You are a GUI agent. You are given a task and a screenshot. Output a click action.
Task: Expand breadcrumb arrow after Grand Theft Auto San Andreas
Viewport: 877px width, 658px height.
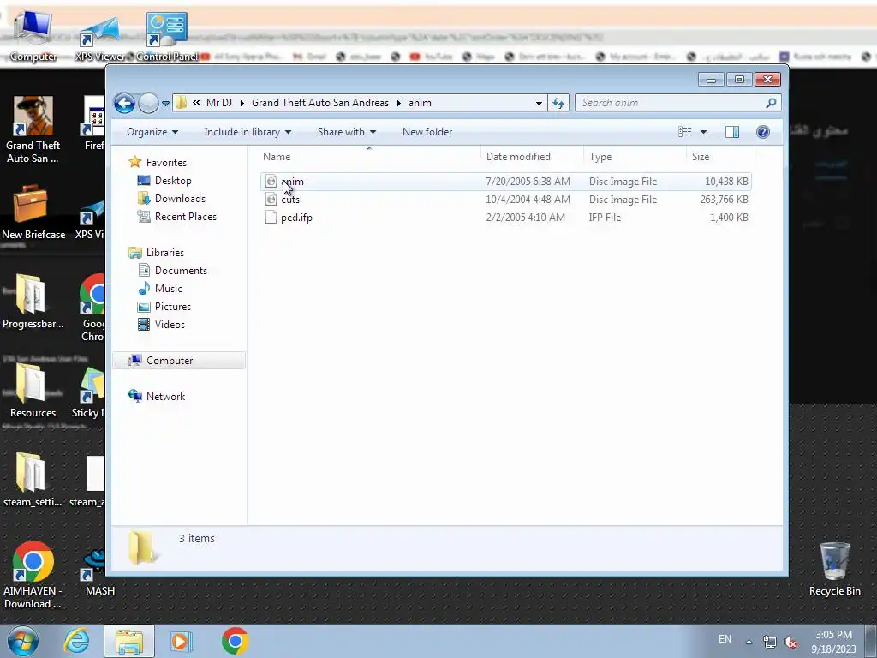(x=399, y=103)
